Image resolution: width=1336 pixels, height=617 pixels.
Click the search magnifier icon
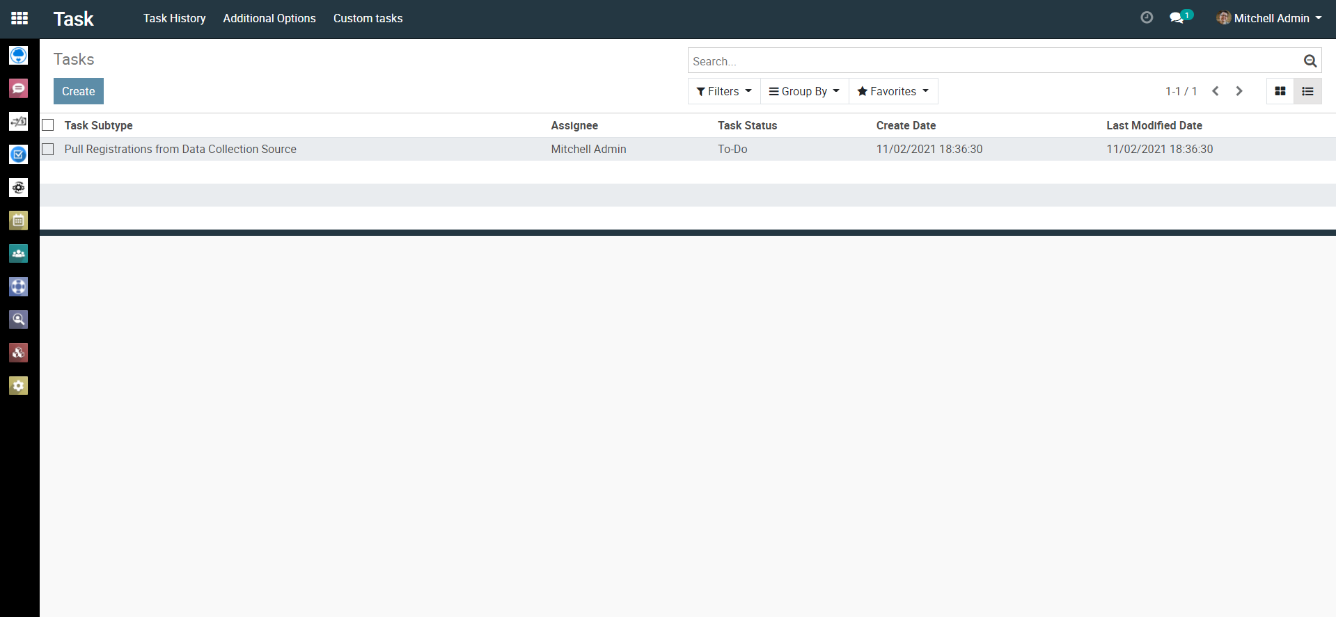(x=1310, y=61)
